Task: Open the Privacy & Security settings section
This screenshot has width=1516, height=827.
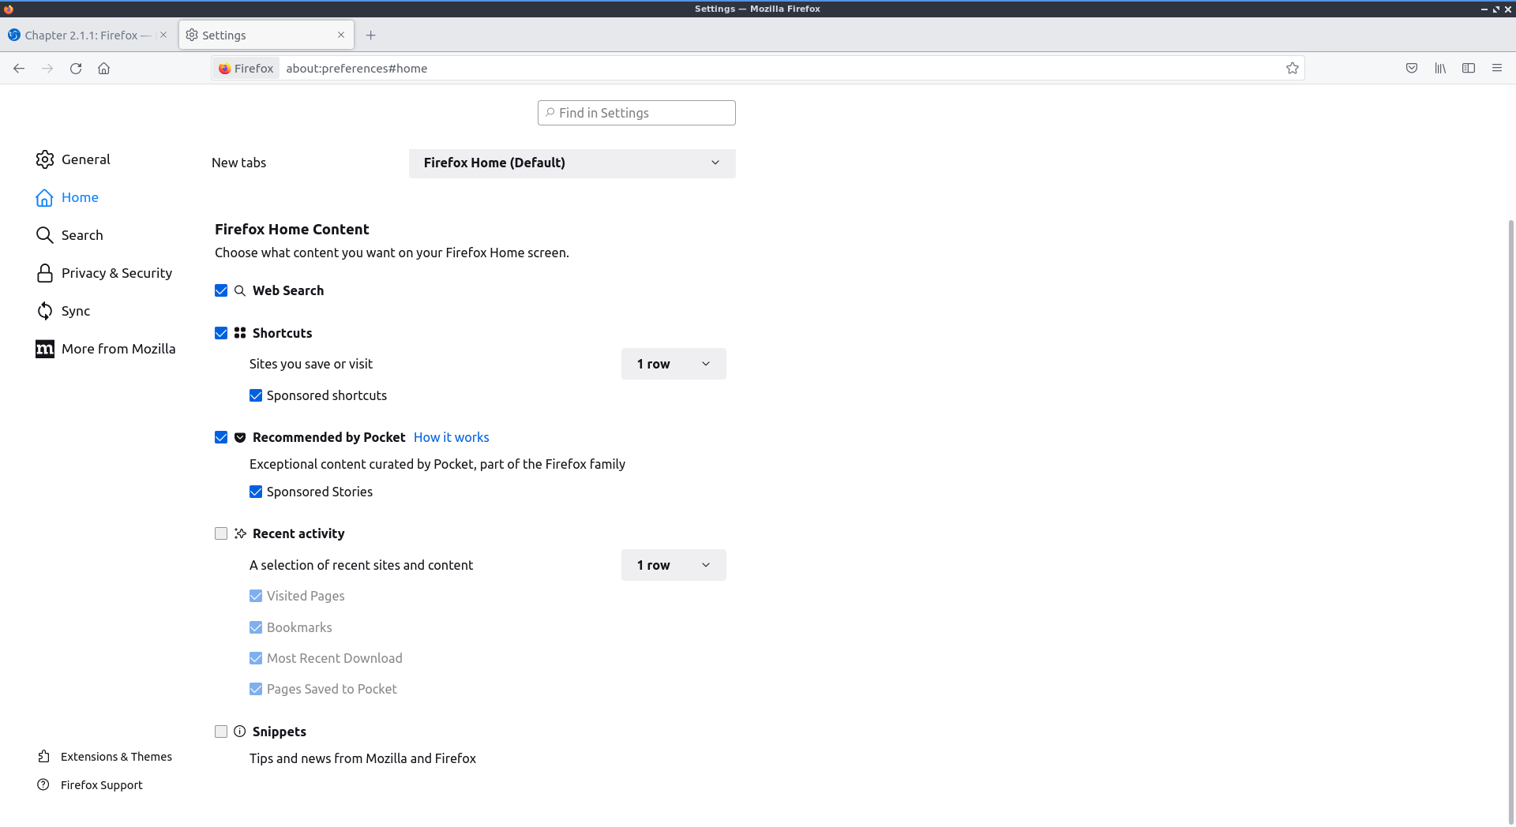Action: (x=116, y=273)
